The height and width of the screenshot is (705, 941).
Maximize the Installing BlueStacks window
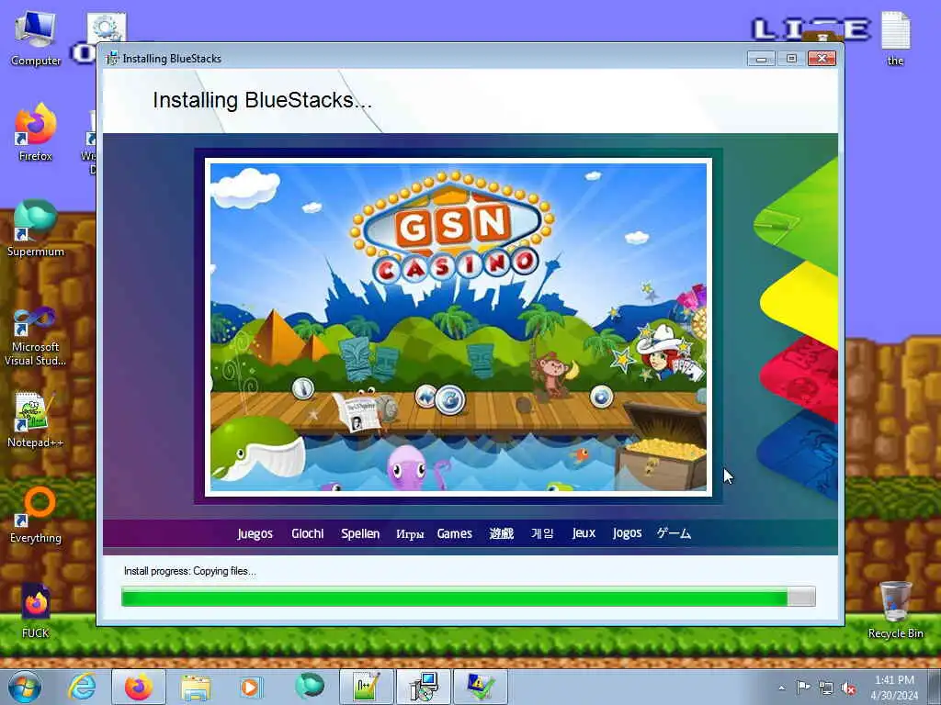[x=791, y=59]
